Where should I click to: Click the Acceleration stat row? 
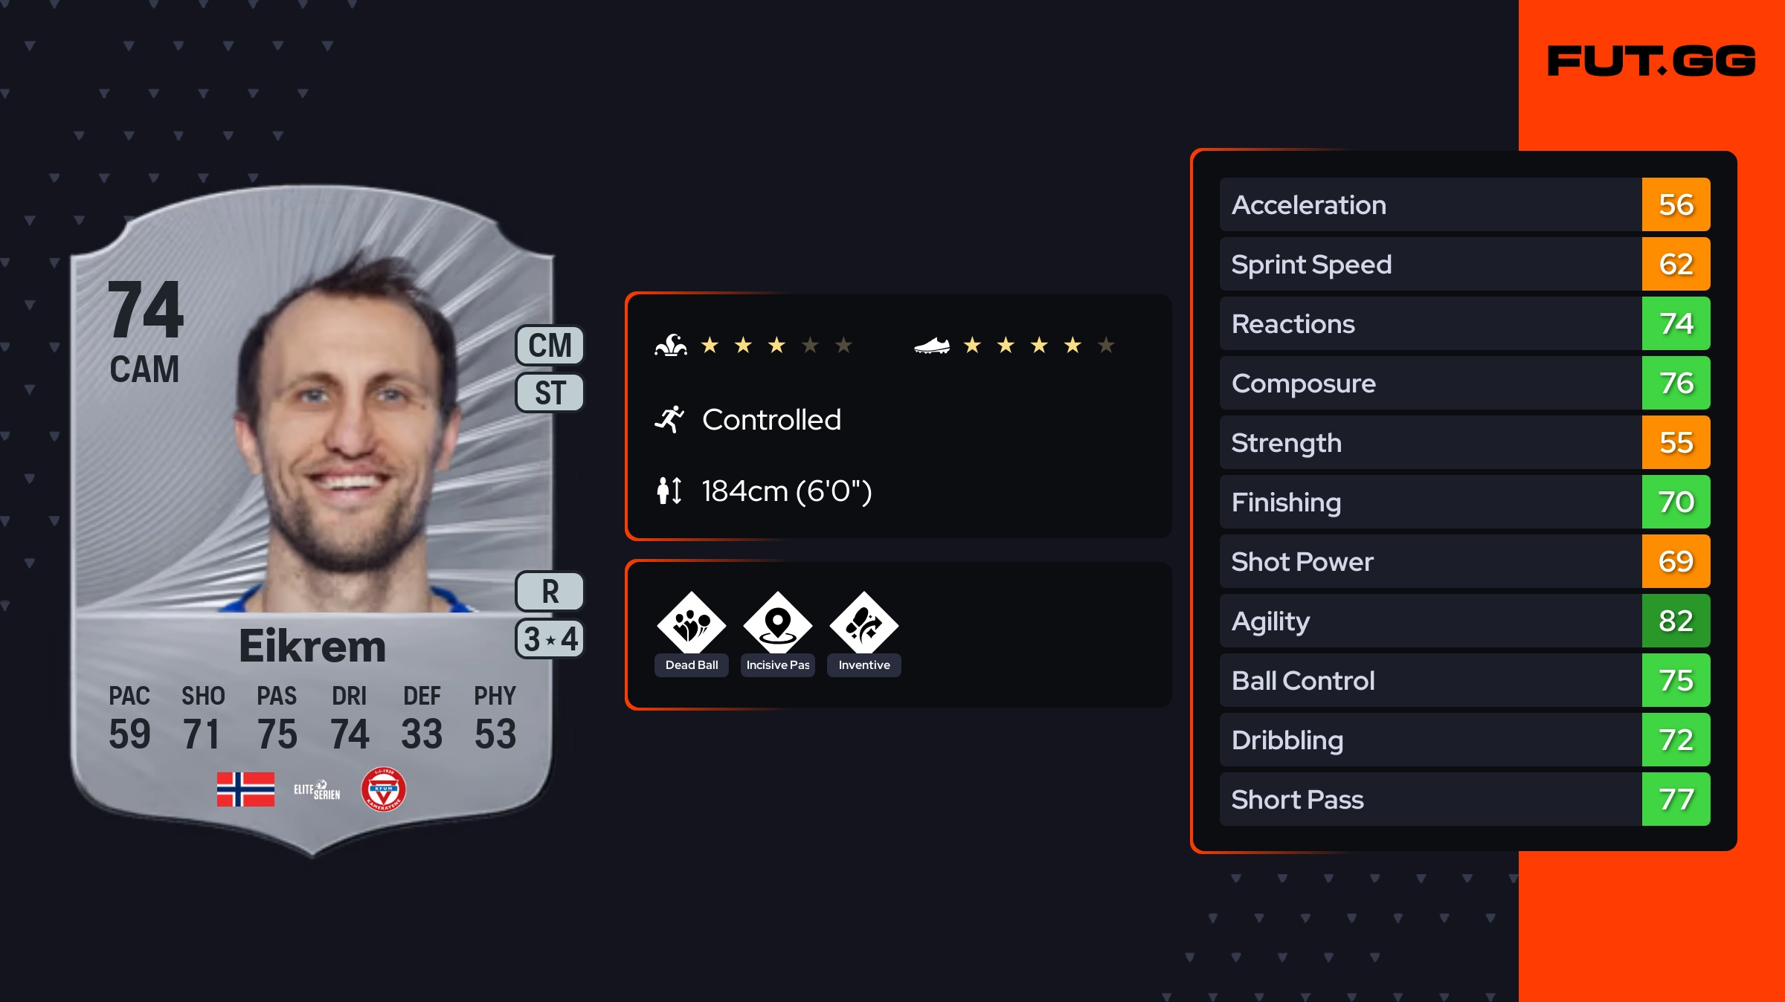[x=1428, y=204]
